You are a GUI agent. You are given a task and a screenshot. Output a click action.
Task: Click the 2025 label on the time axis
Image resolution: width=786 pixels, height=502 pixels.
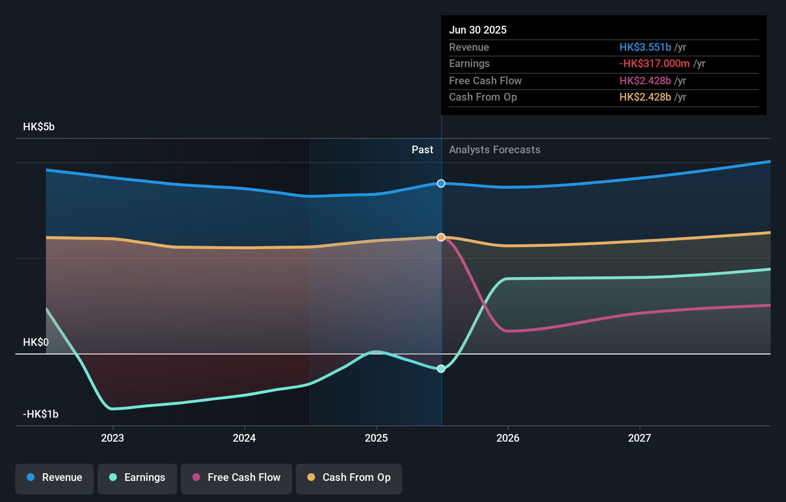pyautogui.click(x=376, y=437)
